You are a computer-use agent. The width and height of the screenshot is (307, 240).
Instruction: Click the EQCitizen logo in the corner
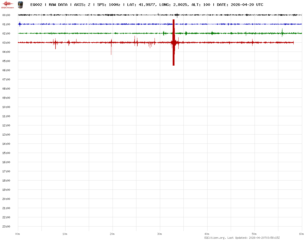tap(8, 4)
